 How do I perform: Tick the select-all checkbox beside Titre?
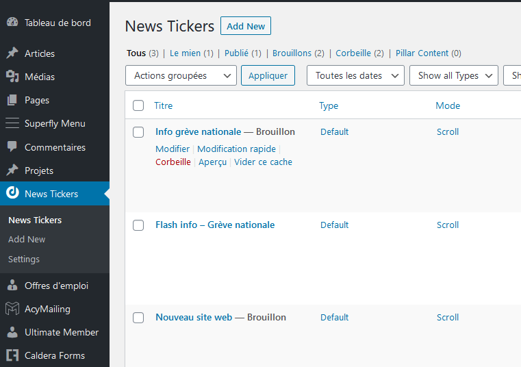click(138, 105)
